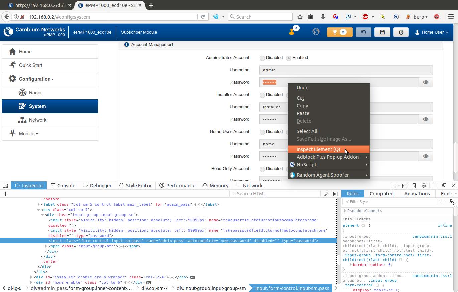This screenshot has height=292, width=458.
Task: Switch to the Console devtools tab
Action: pos(63,186)
